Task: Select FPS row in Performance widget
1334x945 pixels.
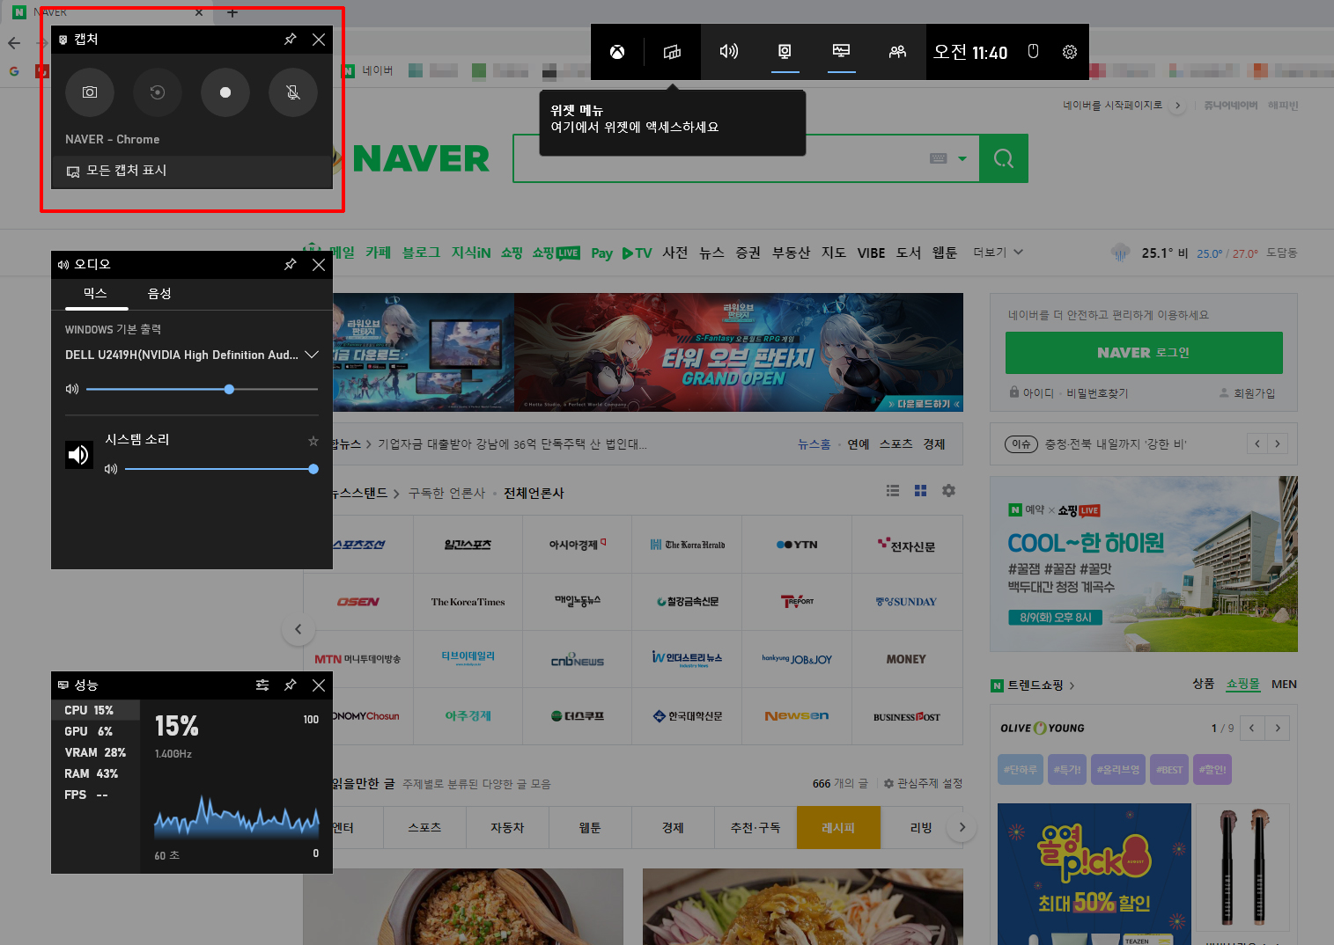Action: click(x=95, y=795)
